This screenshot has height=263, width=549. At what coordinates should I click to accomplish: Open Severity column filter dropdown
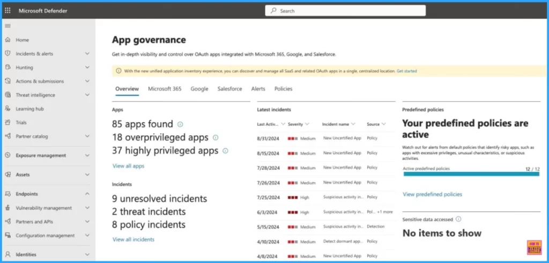[307, 124]
